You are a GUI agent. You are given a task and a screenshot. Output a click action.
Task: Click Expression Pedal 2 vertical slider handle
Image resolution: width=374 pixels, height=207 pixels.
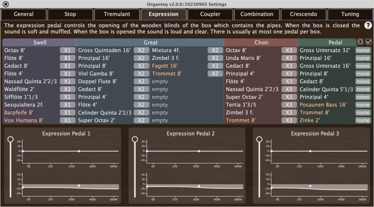tap(135, 139)
